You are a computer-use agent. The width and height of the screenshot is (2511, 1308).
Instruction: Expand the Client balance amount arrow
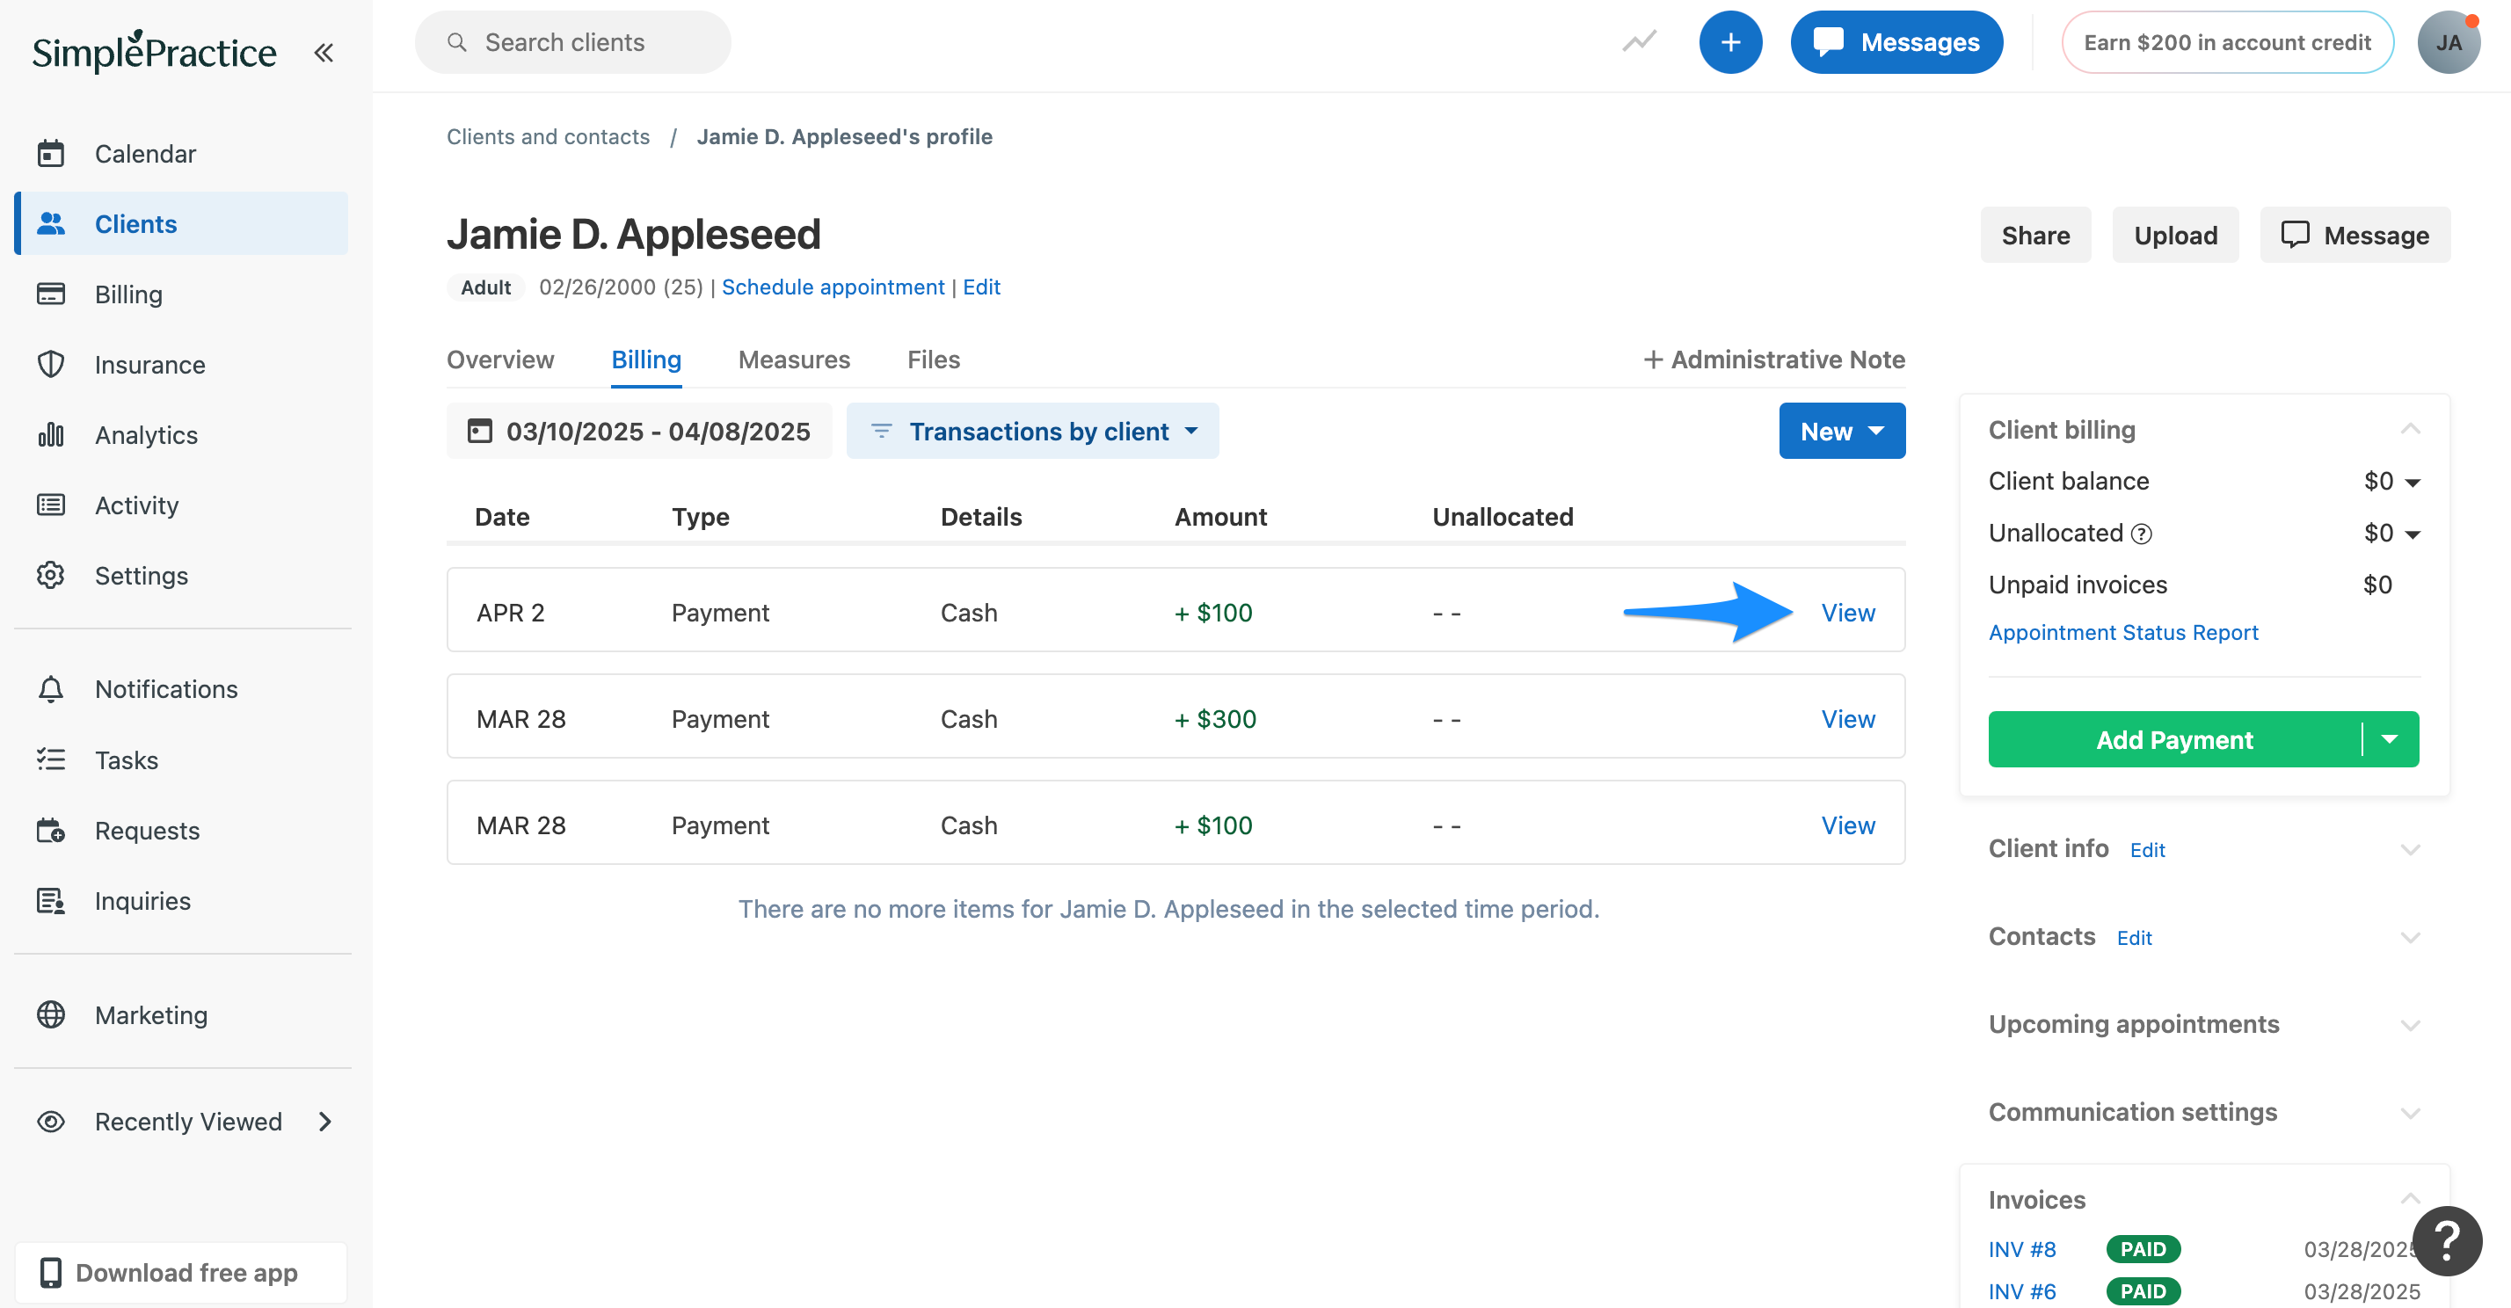[2413, 483]
